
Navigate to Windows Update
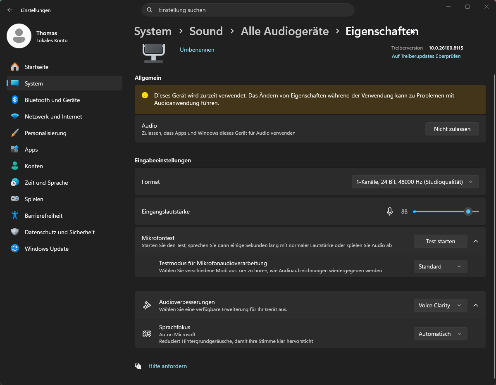point(46,249)
